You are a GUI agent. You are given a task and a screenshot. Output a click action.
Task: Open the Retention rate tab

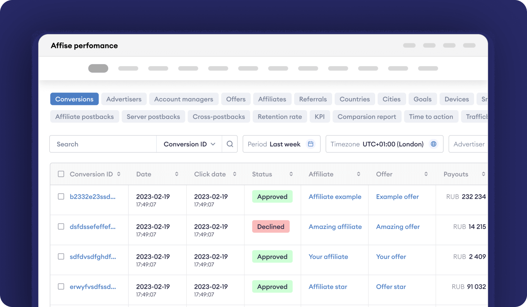(x=280, y=117)
